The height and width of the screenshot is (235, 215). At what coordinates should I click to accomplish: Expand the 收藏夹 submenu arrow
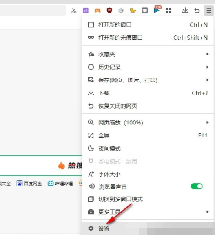pyautogui.click(x=208, y=54)
